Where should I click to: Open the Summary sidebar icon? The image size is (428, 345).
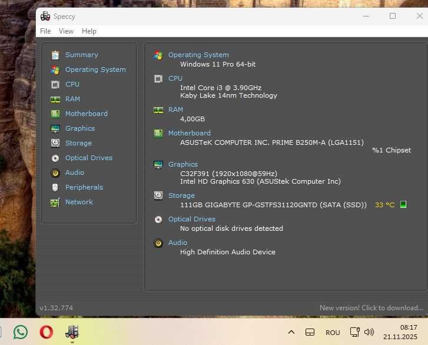[55, 55]
